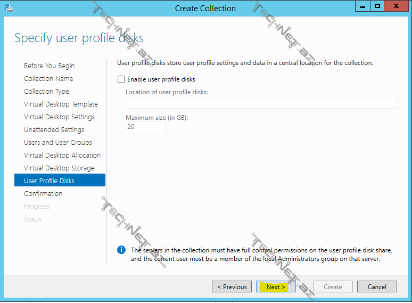The image size is (412, 303).
Task: Click the location of user profile disks field
Action: coord(261,102)
